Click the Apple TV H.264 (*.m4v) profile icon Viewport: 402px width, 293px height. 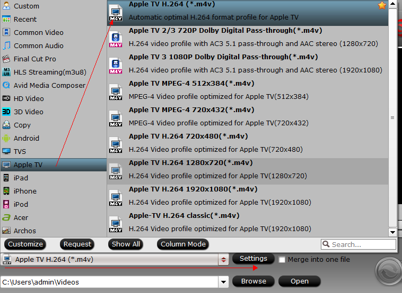pos(116,13)
